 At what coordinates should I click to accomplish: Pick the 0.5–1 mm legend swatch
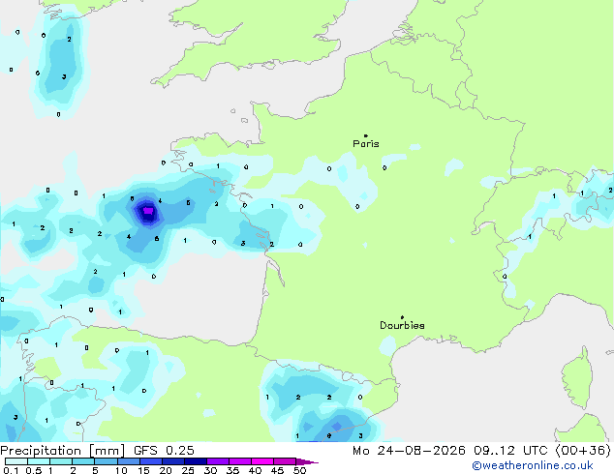click(x=39, y=461)
